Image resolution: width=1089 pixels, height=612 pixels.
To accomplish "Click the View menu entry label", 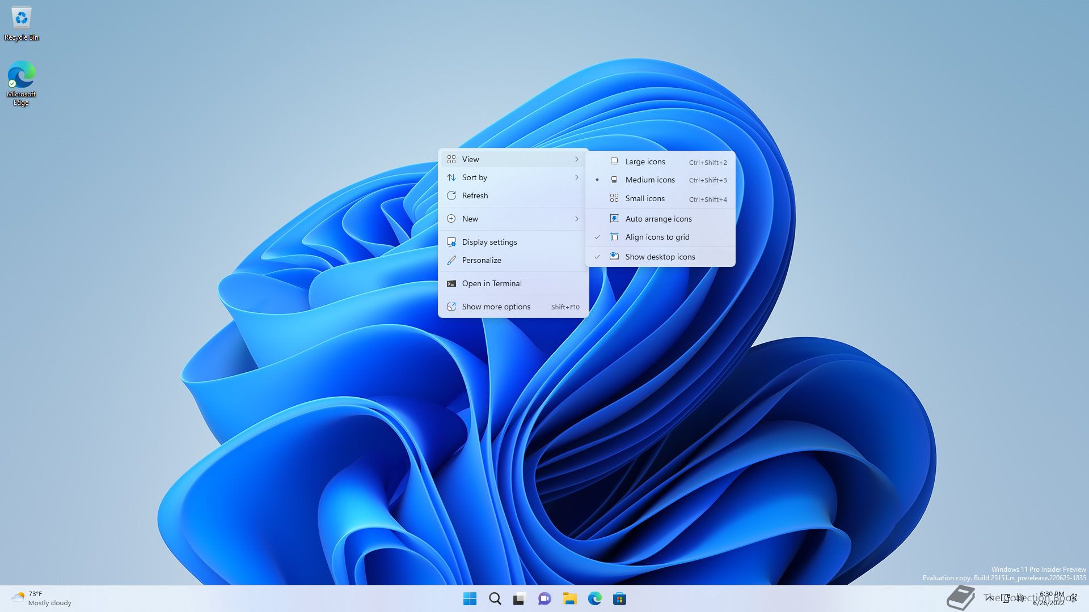I will coord(470,159).
